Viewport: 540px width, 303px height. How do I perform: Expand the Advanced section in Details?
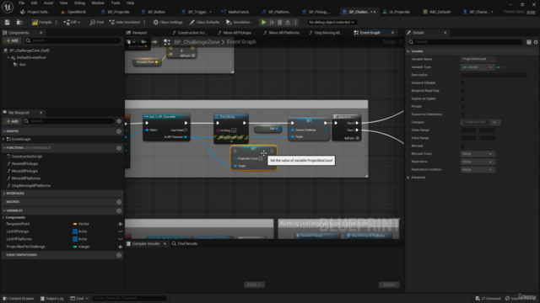tap(408, 178)
